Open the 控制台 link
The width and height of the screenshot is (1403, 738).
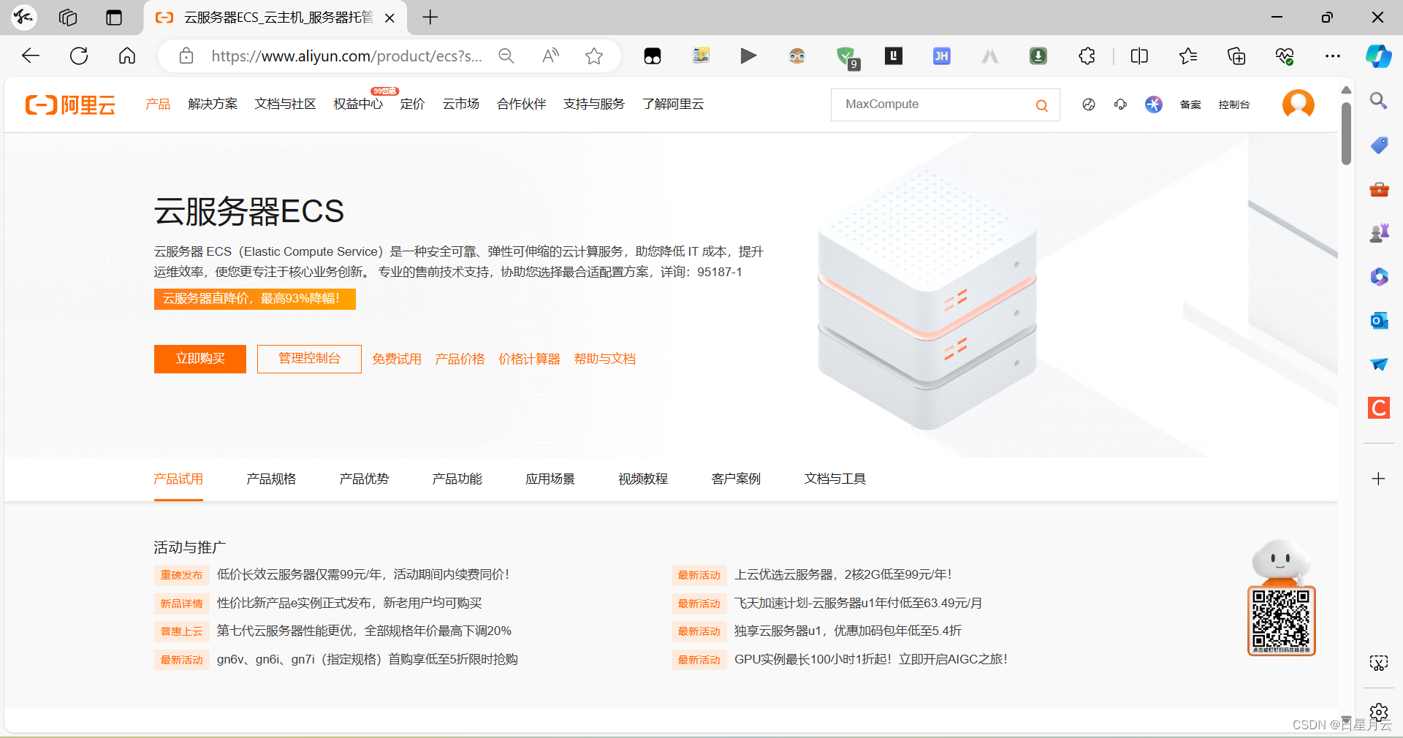pyautogui.click(x=1234, y=105)
